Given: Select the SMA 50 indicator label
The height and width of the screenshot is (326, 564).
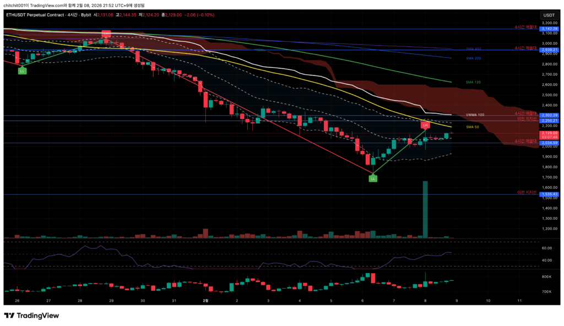Looking at the screenshot, I should coord(472,127).
